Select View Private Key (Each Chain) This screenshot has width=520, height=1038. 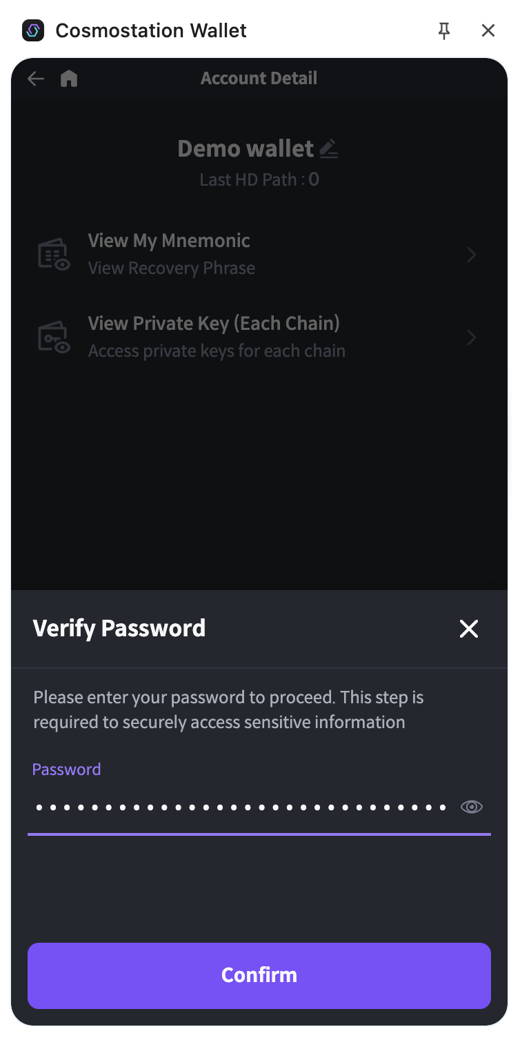(214, 324)
